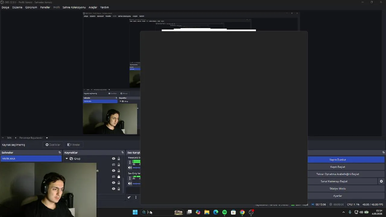The image size is (386, 217).
Task: Open Task View from the taskbar
Action: (189, 212)
